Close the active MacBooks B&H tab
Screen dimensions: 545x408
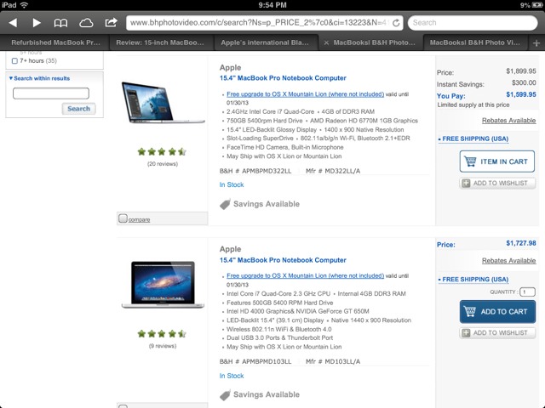tap(326, 42)
